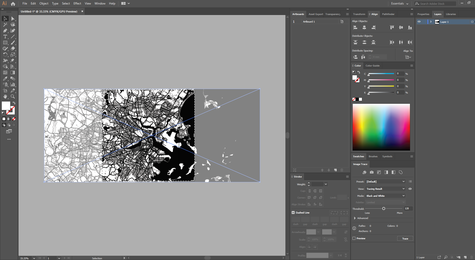Viewport: 475px width, 260px height.
Task: Select the Rectangle tool
Action: click(x=5, y=43)
